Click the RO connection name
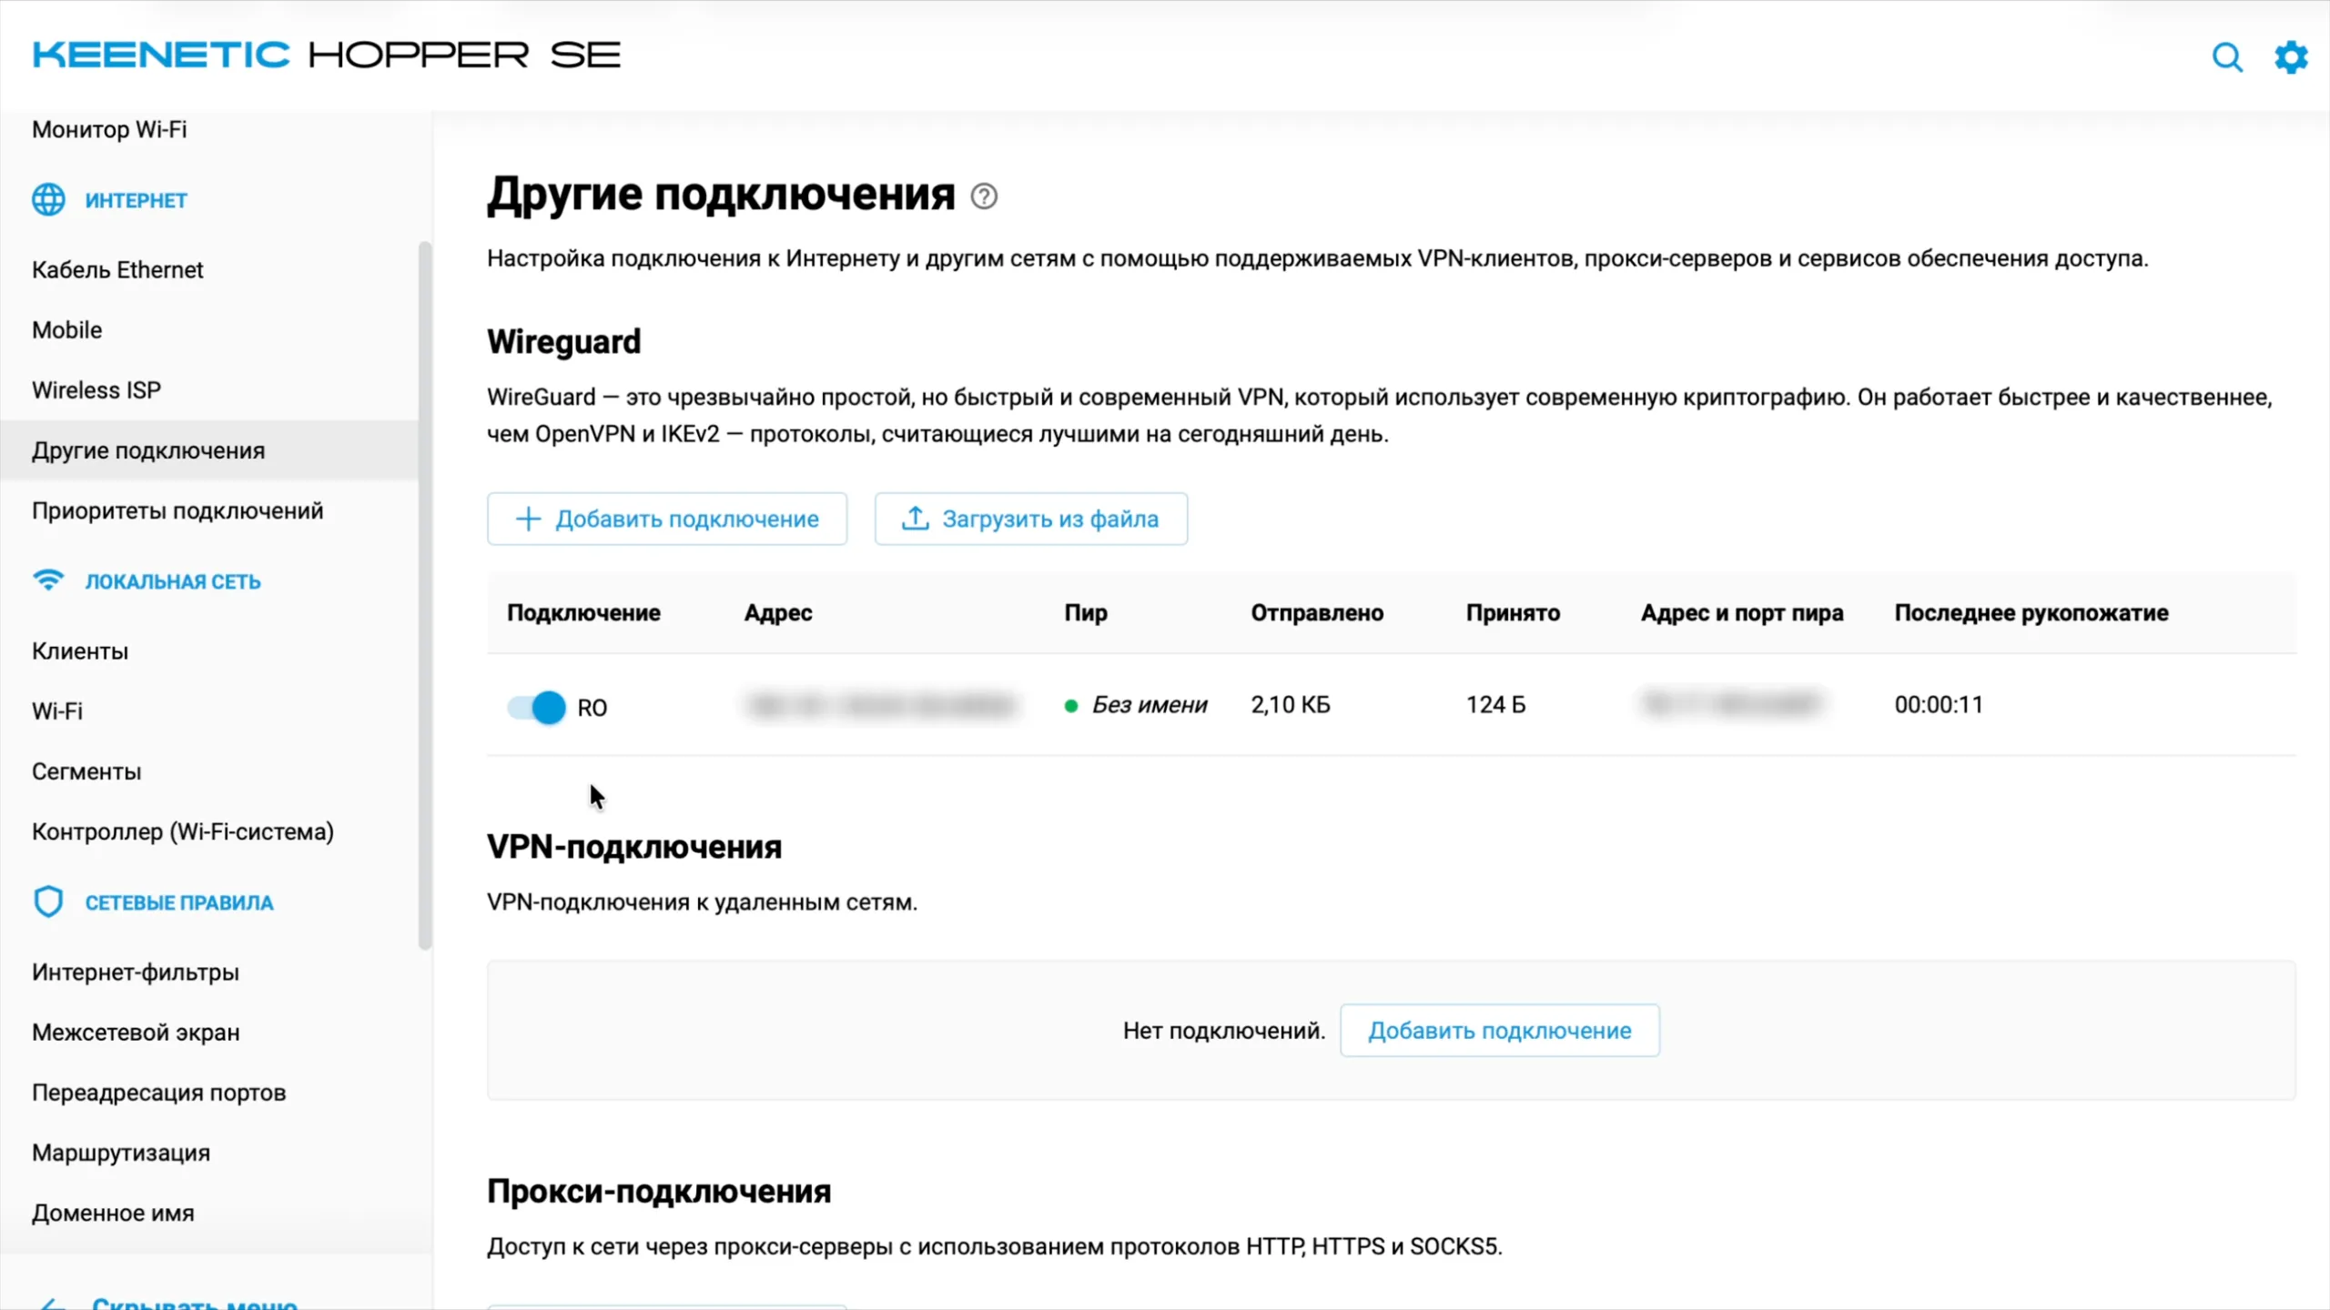Image resolution: width=2330 pixels, height=1310 pixels. (593, 708)
